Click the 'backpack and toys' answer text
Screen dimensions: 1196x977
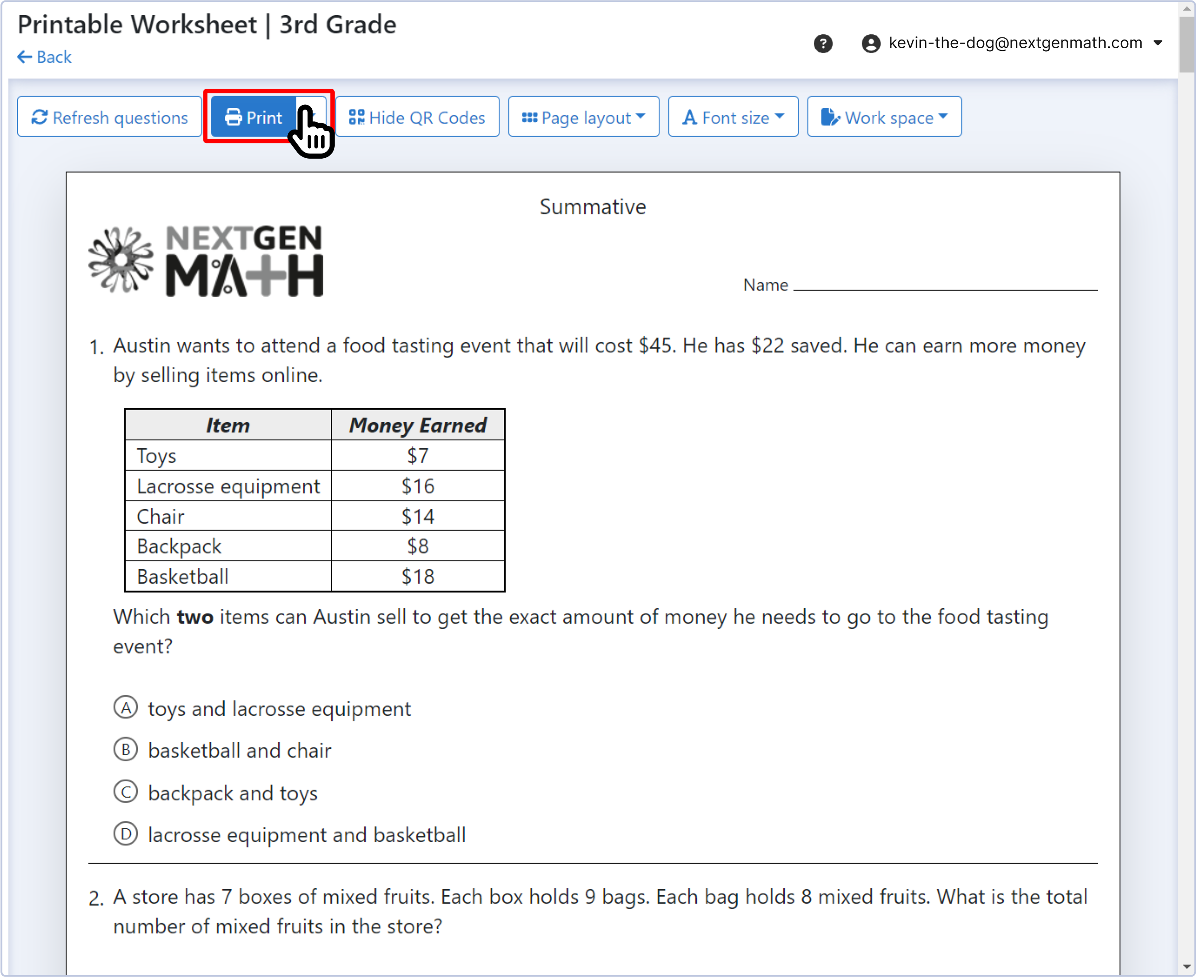coord(233,793)
